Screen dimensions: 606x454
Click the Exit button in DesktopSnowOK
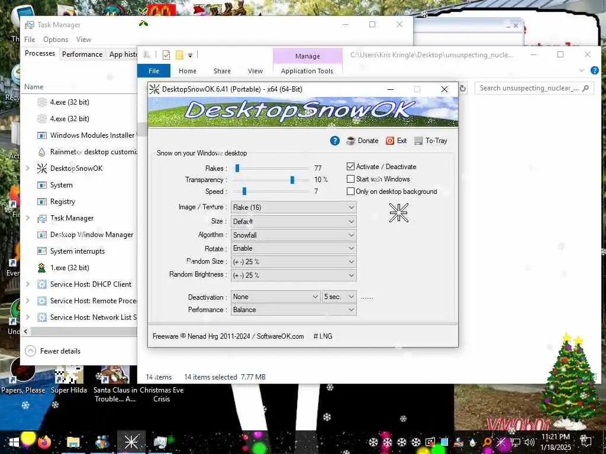[x=396, y=141]
